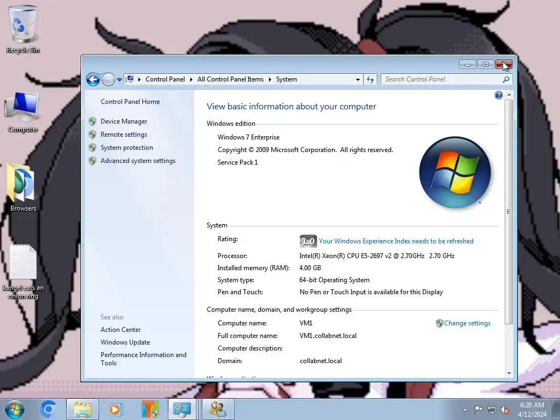Open the clock showing 6:20 AM
This screenshot has width=560, height=420.
click(532, 410)
